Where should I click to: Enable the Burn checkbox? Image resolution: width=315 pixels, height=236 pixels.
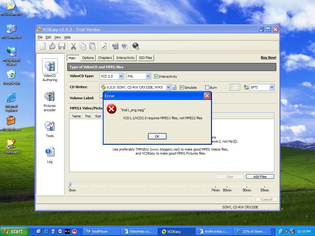point(207,88)
